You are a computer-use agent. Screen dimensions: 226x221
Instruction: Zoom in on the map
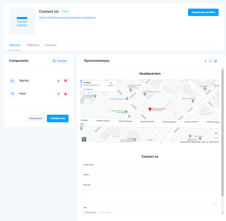pyautogui.click(x=216, y=133)
